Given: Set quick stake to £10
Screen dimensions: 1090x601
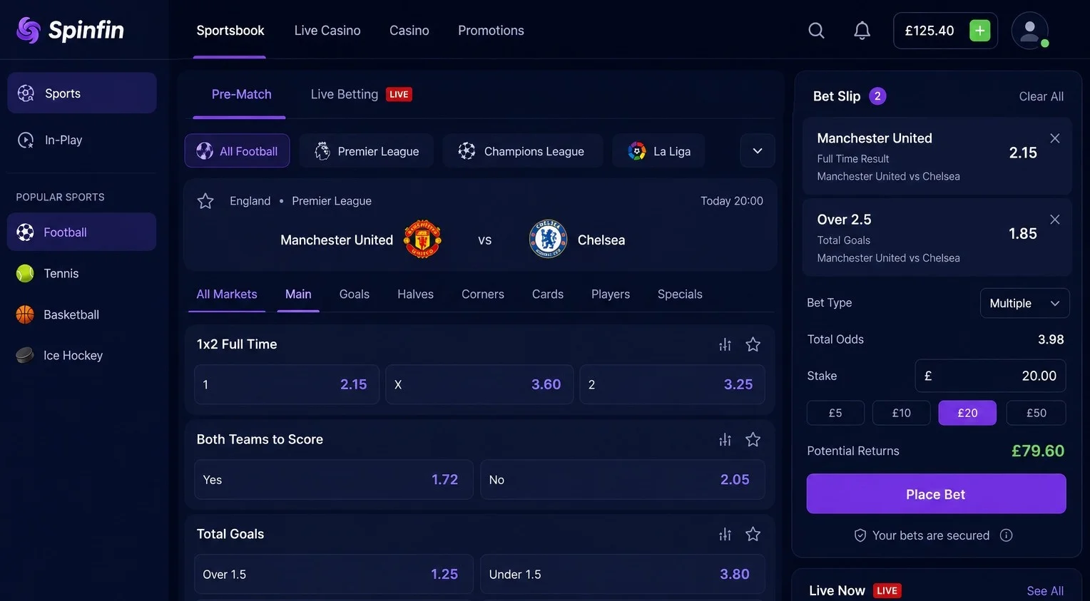Looking at the screenshot, I should [902, 413].
